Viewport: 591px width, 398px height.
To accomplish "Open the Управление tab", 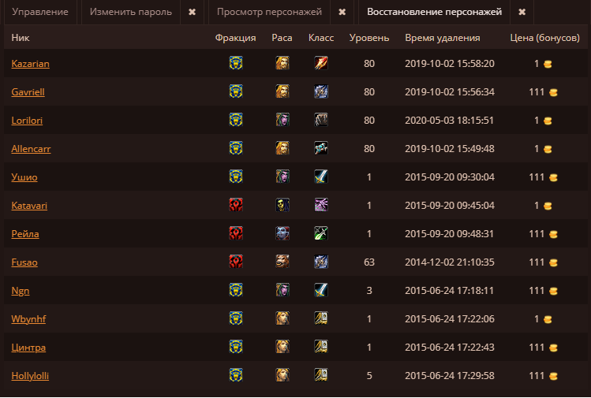I will (x=40, y=13).
